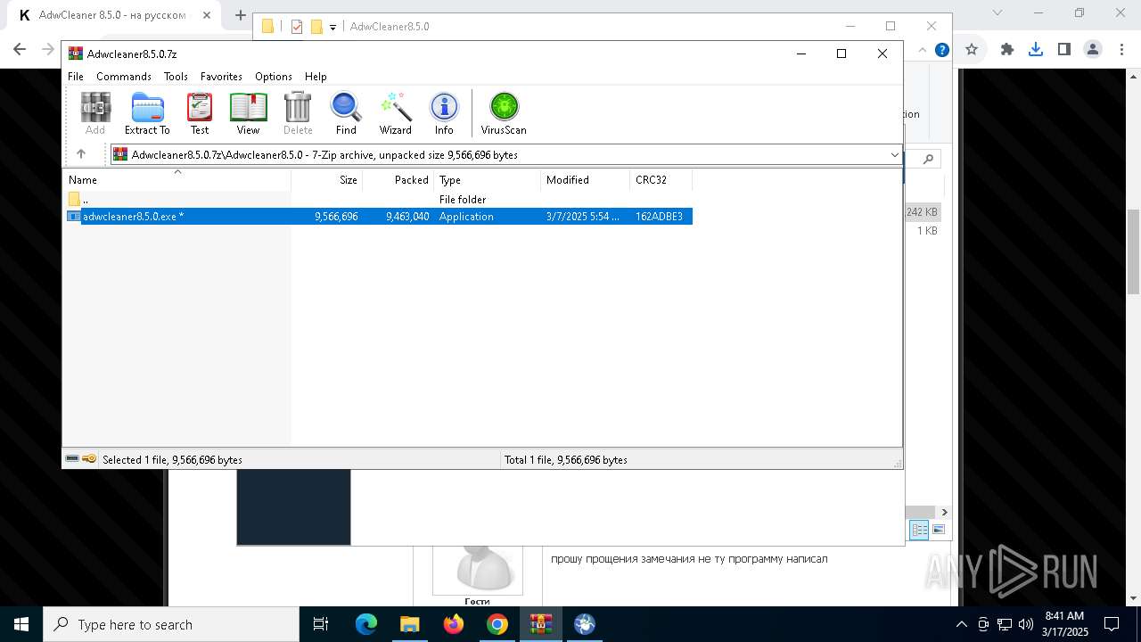Open Explorer help question mark icon
The image size is (1141, 642).
[x=941, y=50]
